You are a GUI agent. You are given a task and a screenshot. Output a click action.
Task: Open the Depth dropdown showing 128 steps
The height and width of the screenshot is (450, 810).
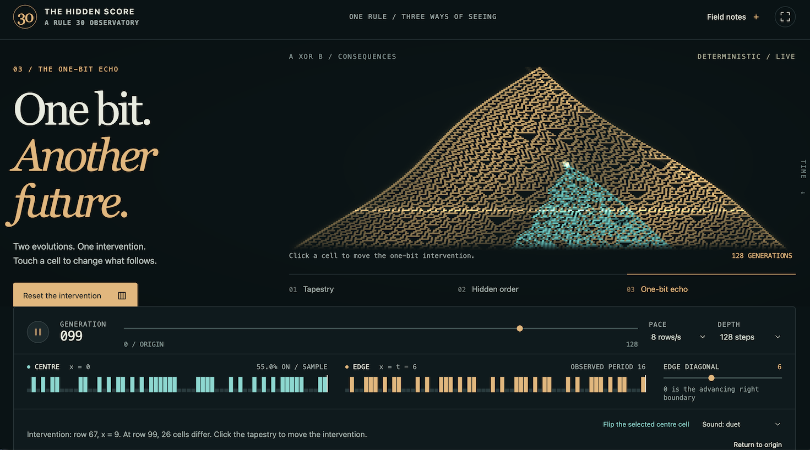click(750, 337)
